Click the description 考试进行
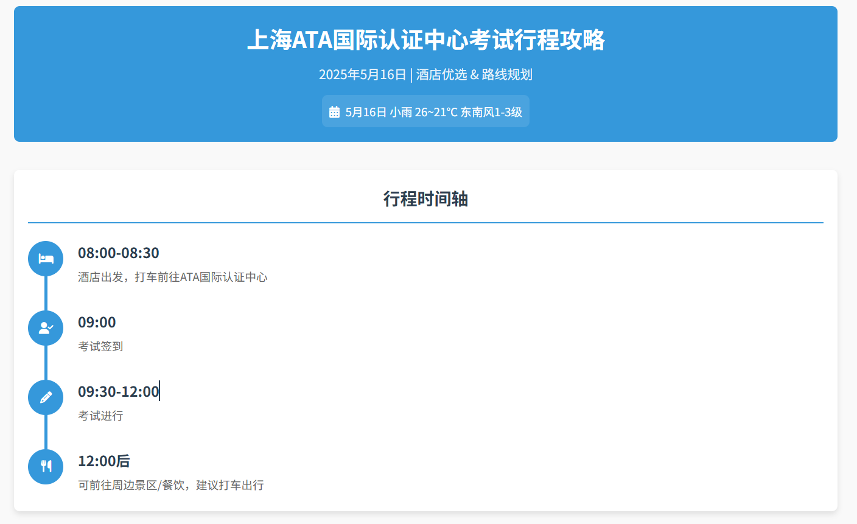 pos(100,416)
